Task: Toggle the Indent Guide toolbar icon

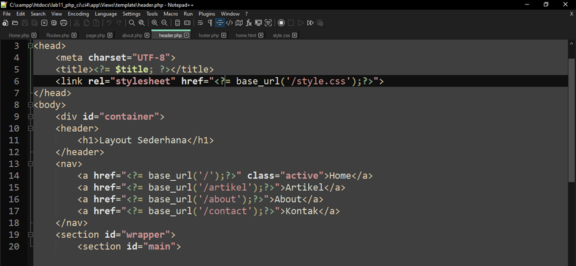Action: click(x=219, y=23)
